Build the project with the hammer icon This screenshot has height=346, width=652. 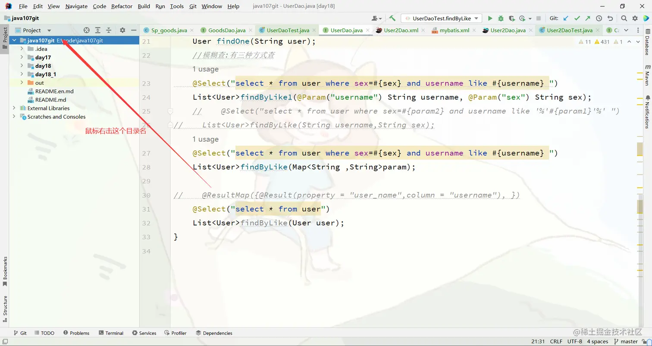[392, 19]
